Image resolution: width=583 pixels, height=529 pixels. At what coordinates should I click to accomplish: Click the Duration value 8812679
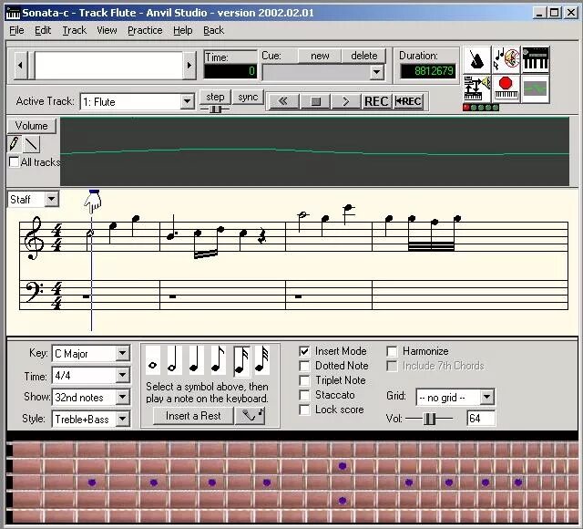[x=428, y=71]
